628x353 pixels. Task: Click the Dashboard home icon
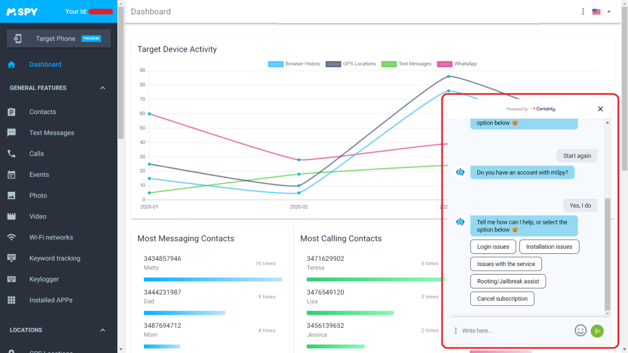pos(11,65)
